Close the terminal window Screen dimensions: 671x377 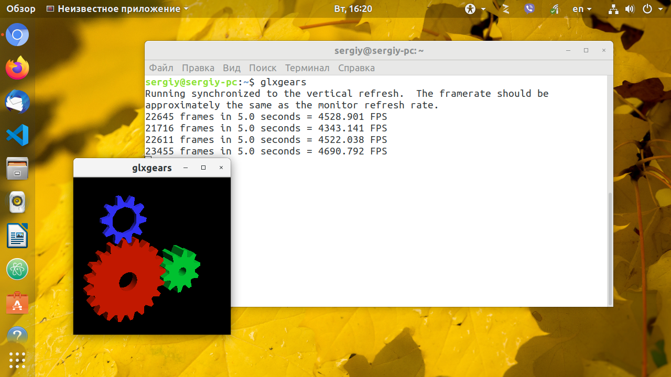604,51
